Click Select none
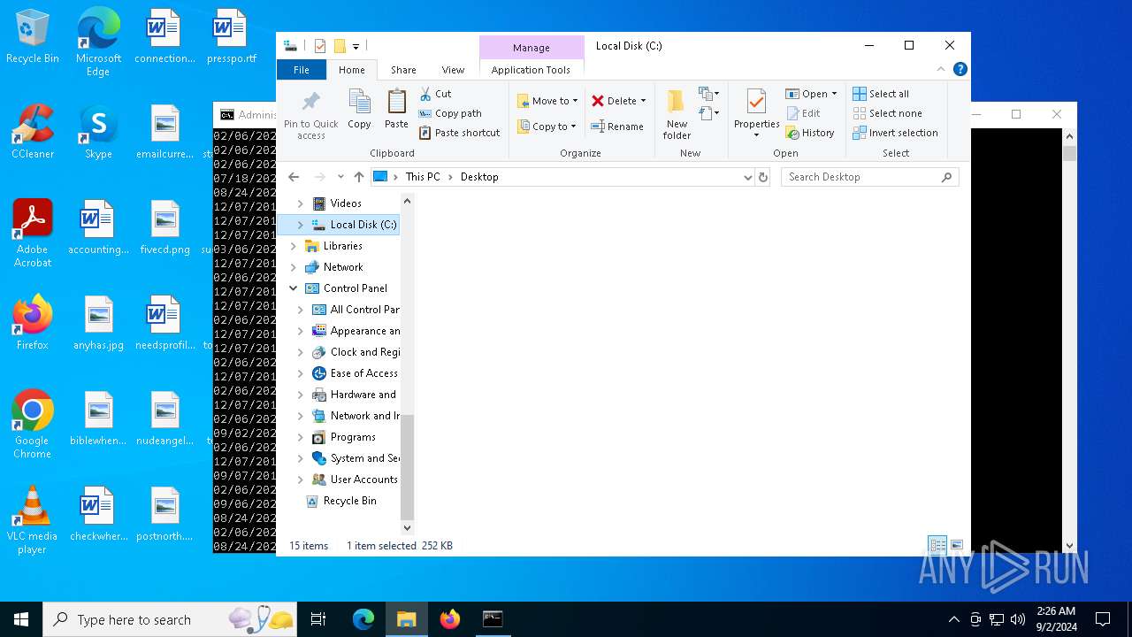The image size is (1132, 637). (x=887, y=113)
